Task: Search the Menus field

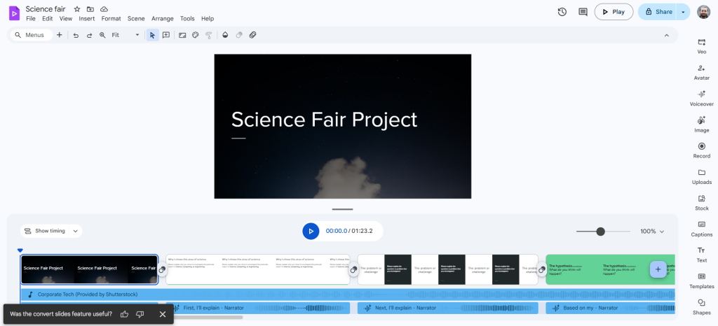Action: [31, 35]
